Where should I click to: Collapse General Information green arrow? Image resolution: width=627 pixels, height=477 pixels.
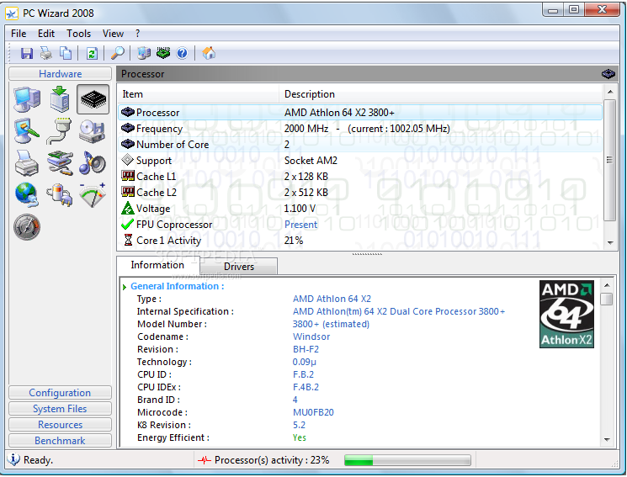(125, 287)
